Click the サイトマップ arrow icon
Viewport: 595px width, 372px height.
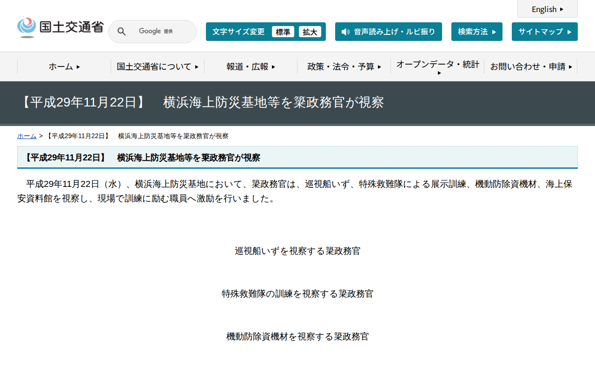570,32
